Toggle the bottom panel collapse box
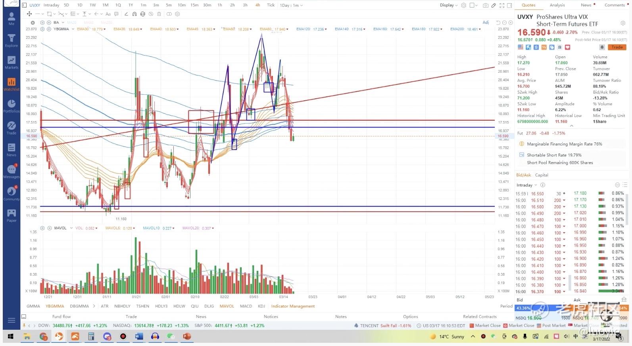Image resolution: width=632 pixels, height=346 pixels. click(x=24, y=317)
